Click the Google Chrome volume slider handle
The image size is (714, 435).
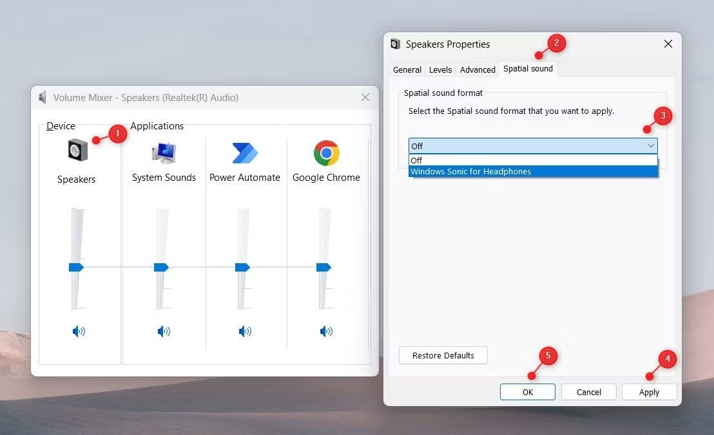(323, 267)
